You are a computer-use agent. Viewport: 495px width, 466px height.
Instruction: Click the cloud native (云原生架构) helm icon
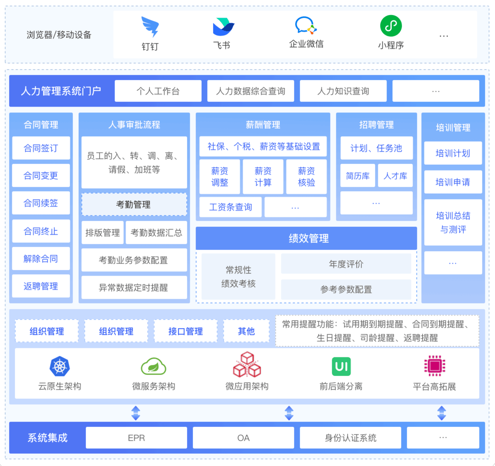tap(60, 366)
